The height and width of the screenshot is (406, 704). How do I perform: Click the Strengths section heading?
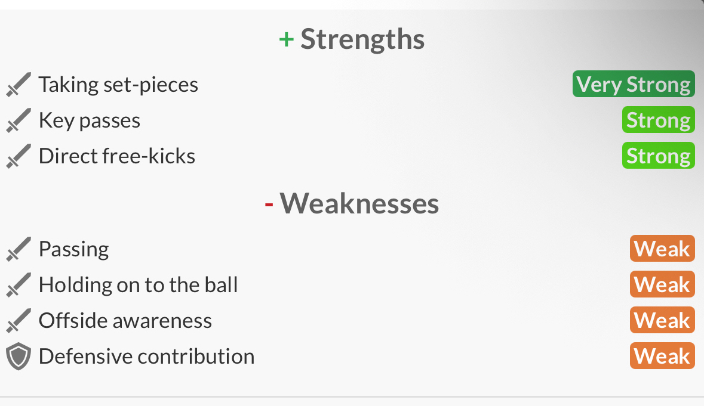(x=362, y=39)
